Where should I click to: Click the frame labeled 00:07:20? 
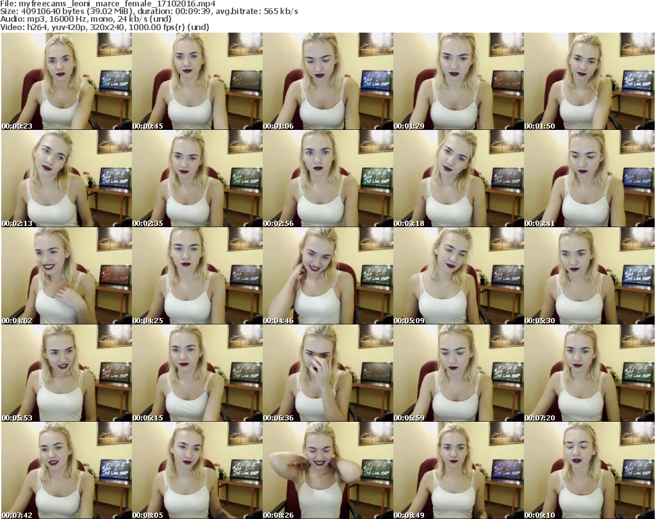[589, 373]
